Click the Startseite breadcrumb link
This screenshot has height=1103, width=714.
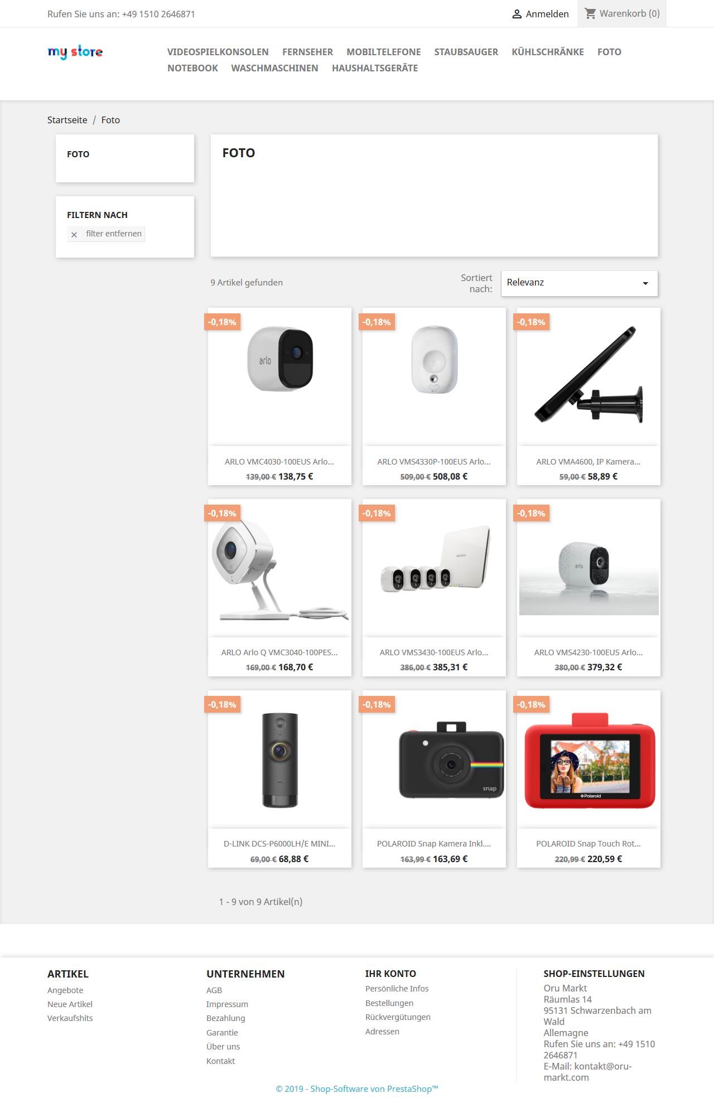[67, 120]
